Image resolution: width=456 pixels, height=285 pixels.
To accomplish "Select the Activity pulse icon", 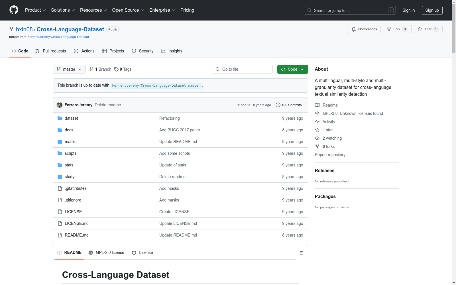I will 317,122.
